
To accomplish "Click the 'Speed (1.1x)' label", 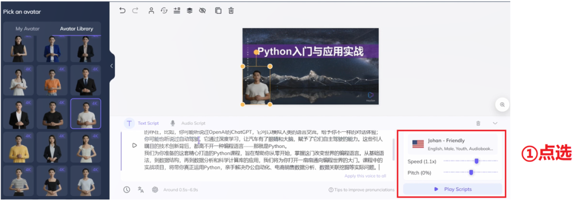I will click(x=421, y=161).
